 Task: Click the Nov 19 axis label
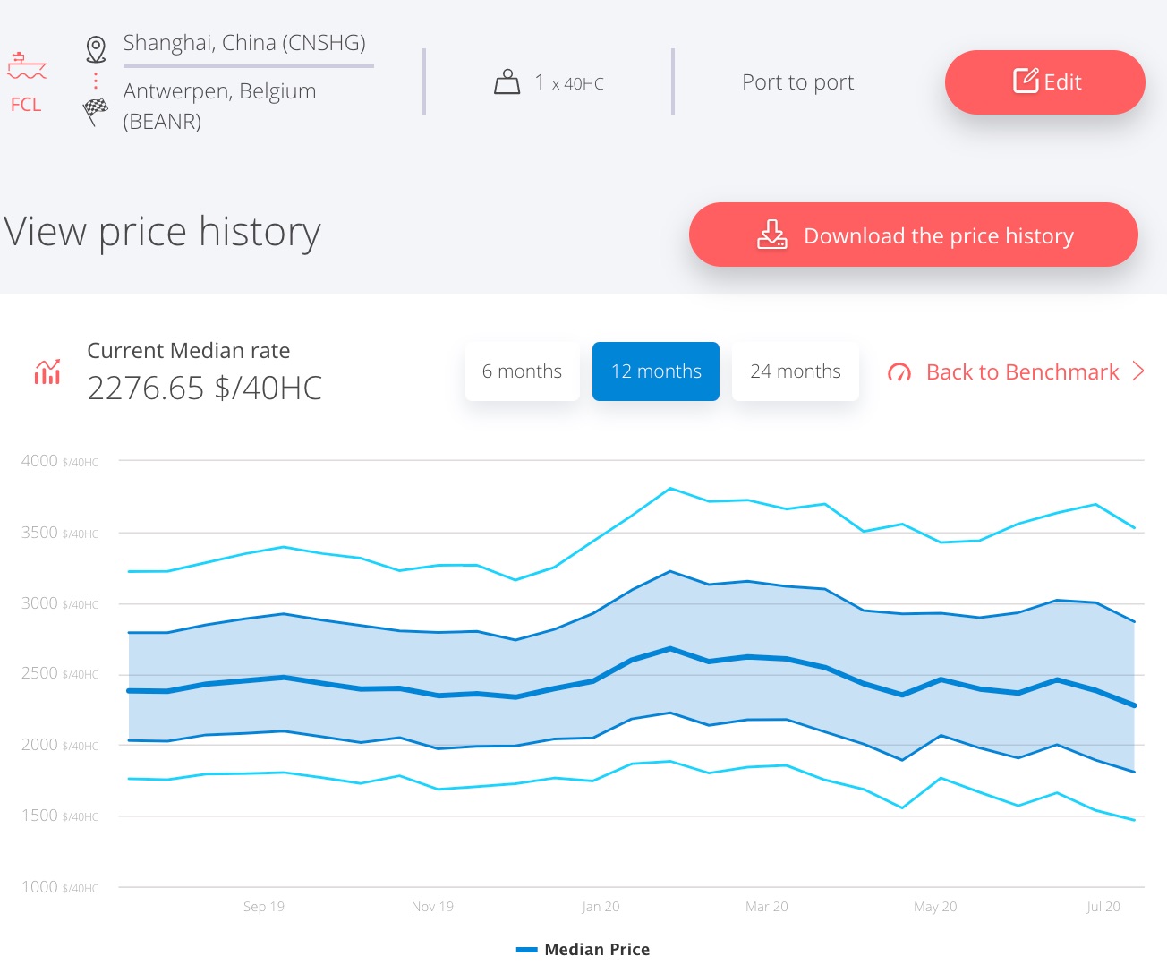point(432,907)
